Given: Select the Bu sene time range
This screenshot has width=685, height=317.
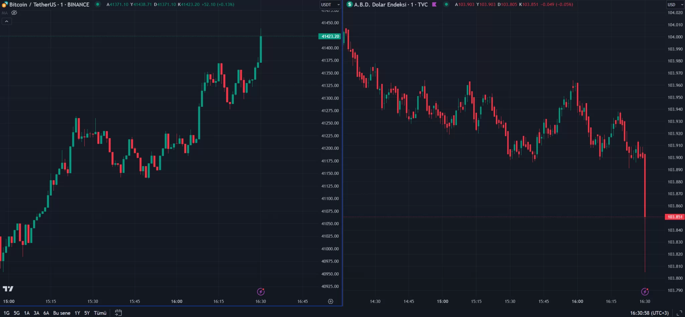Looking at the screenshot, I should pyautogui.click(x=62, y=313).
